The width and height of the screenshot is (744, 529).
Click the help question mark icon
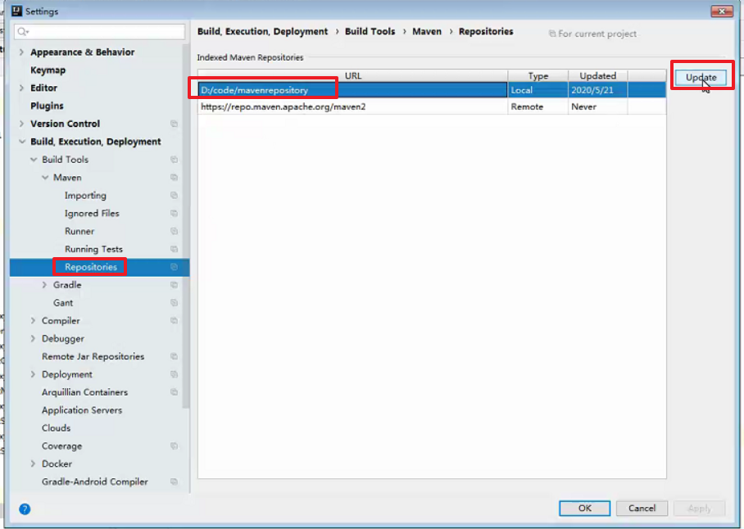click(x=25, y=509)
